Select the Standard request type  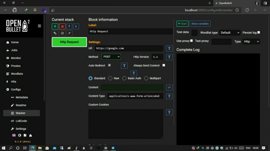click(x=90, y=78)
